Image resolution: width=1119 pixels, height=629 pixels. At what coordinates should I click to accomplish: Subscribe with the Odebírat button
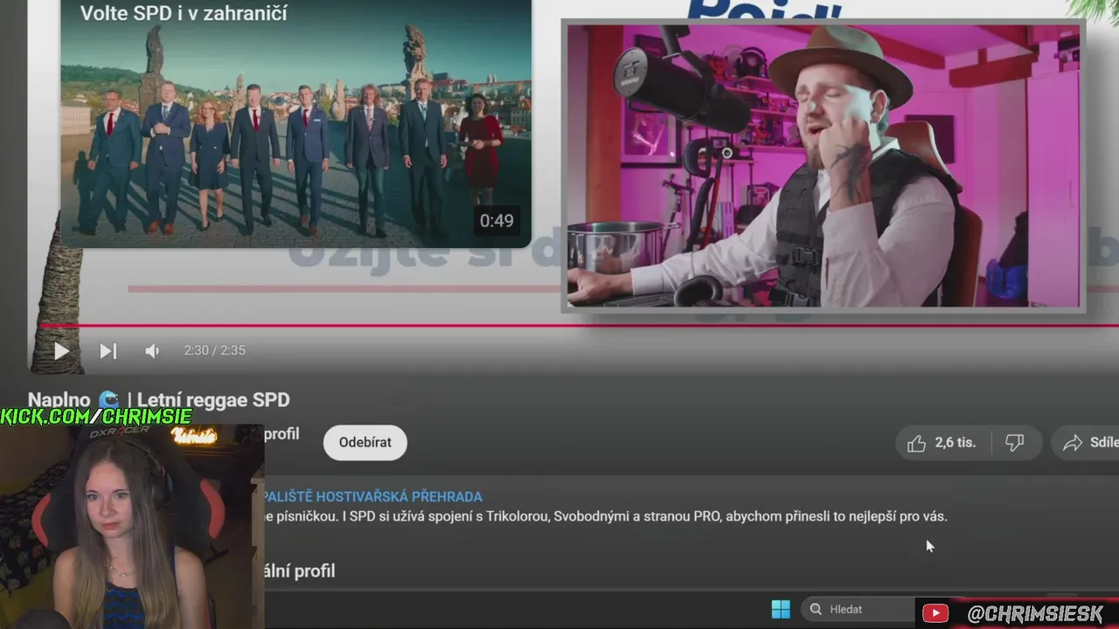pyautogui.click(x=365, y=442)
